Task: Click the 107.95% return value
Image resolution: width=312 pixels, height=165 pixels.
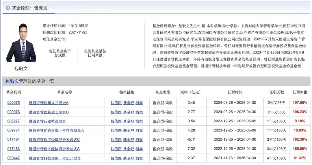Action: point(300,103)
